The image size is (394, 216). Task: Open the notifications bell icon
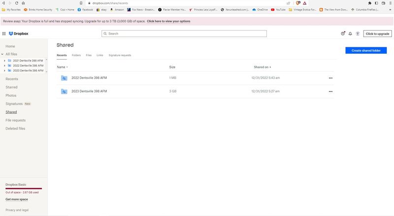(350, 34)
